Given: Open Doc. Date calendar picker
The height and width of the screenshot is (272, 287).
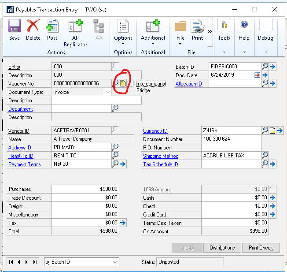Looking at the screenshot, I should coord(257,75).
